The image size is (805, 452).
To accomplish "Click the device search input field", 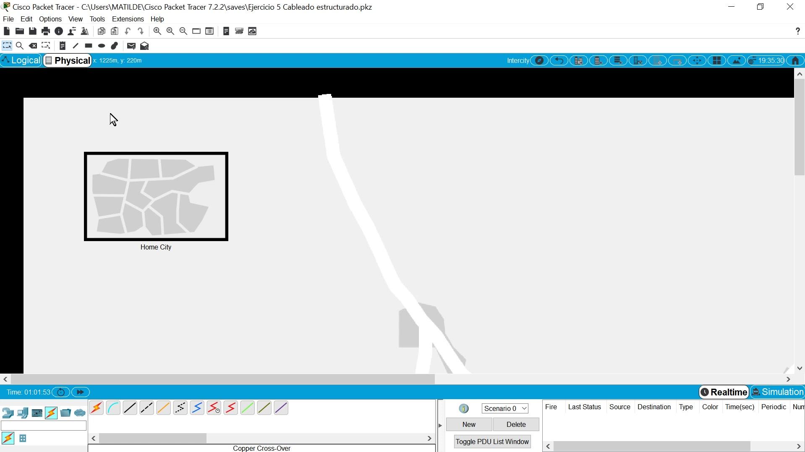I will point(44,426).
